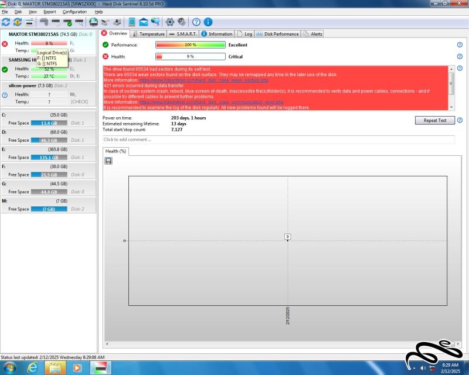Select the F: (30.0 GB) partition

click(48, 171)
